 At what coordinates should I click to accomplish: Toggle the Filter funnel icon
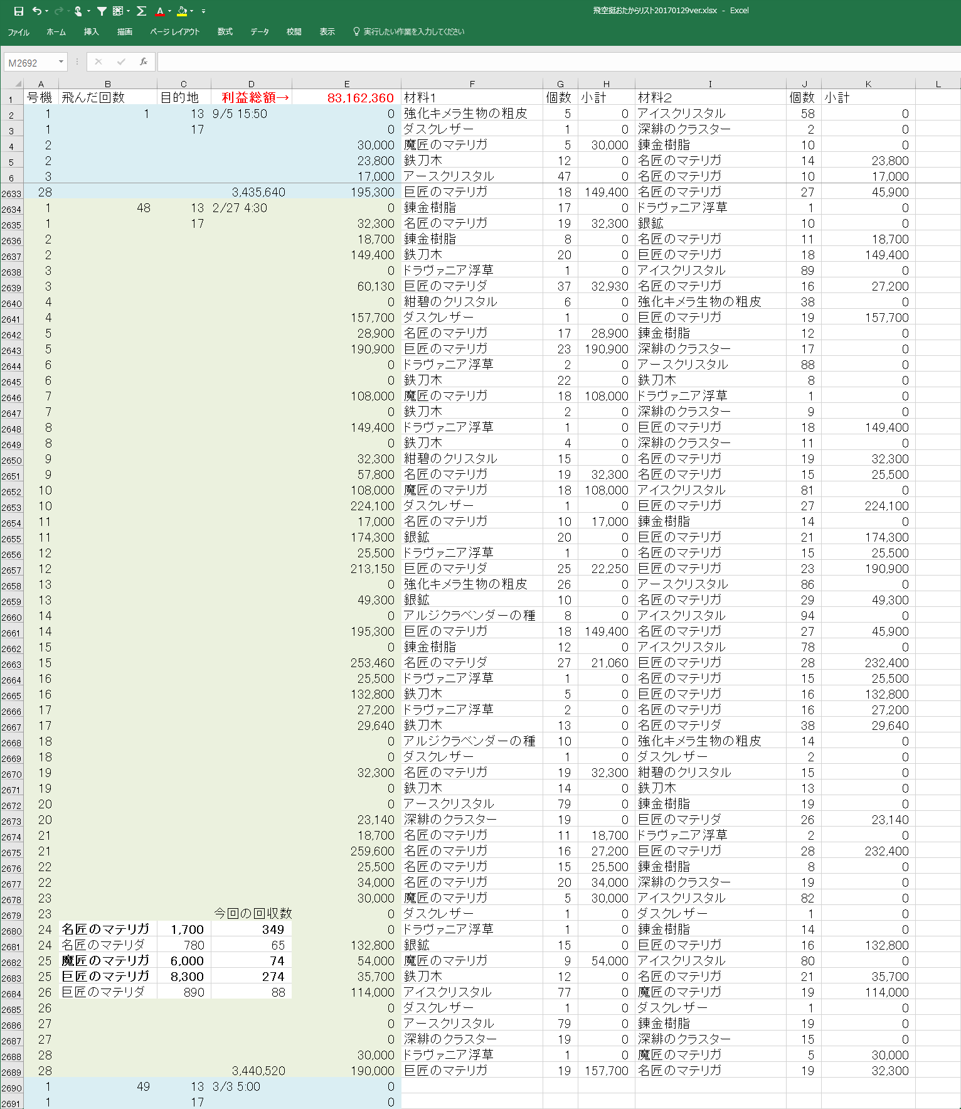[102, 11]
